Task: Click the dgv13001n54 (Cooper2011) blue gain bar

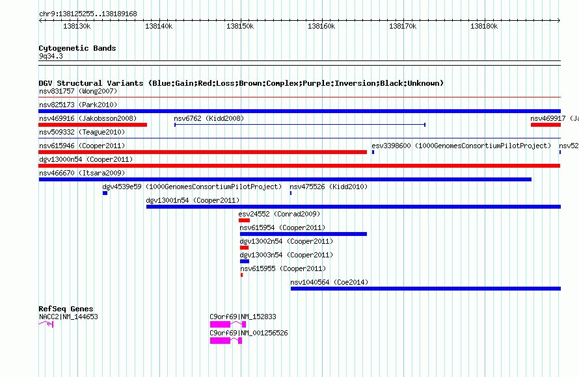Action: [353, 207]
